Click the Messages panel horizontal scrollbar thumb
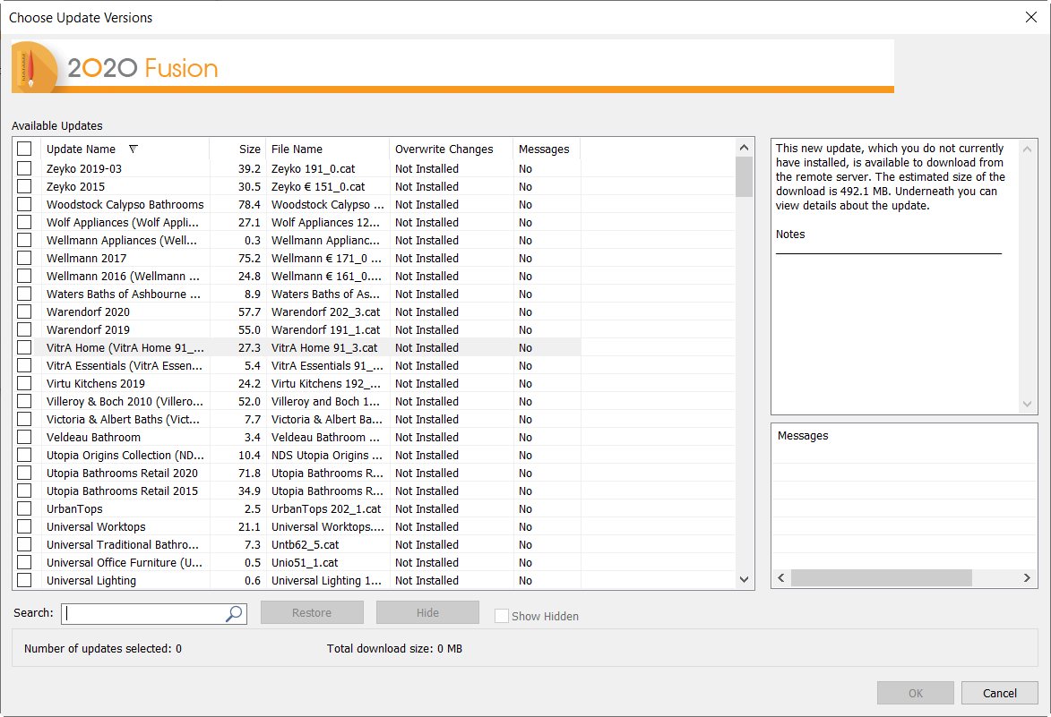The width and height of the screenshot is (1051, 717). [x=882, y=577]
